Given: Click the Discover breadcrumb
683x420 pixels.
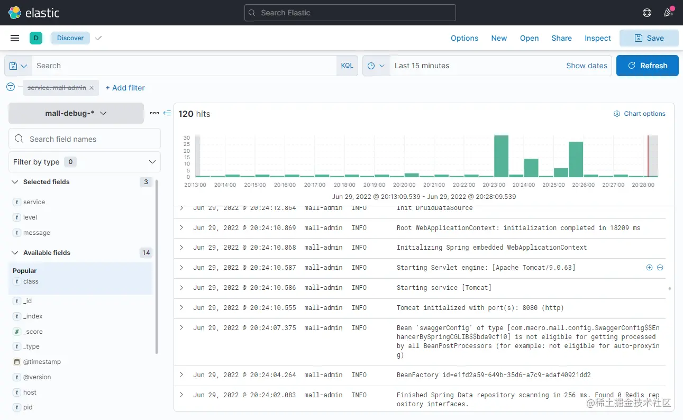Looking at the screenshot, I should tap(70, 38).
